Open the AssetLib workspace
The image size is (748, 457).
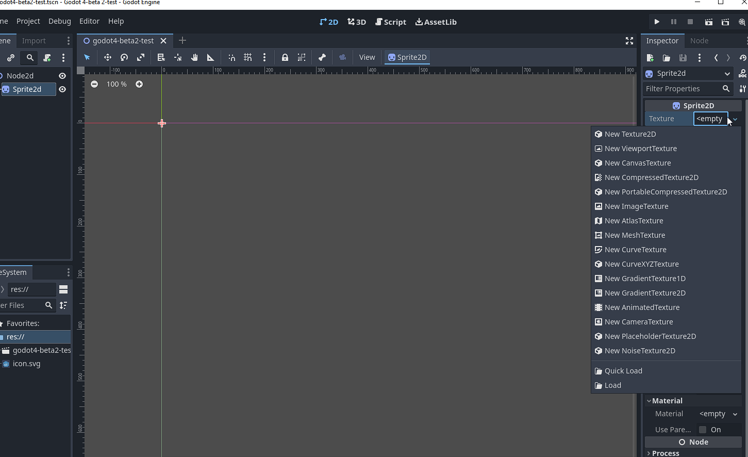436,22
